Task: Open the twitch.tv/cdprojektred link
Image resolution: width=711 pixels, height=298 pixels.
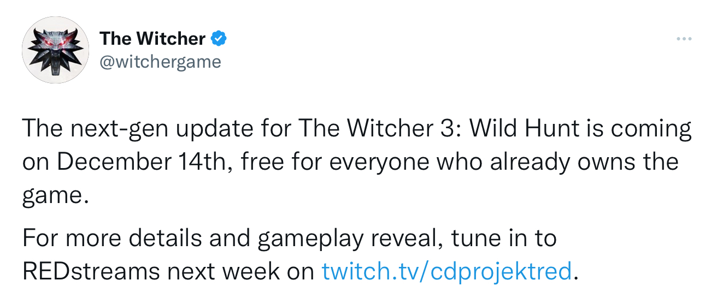Action: click(446, 270)
